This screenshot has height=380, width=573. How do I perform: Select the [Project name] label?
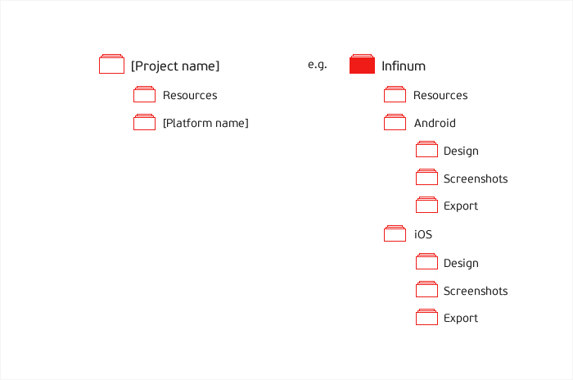click(175, 66)
